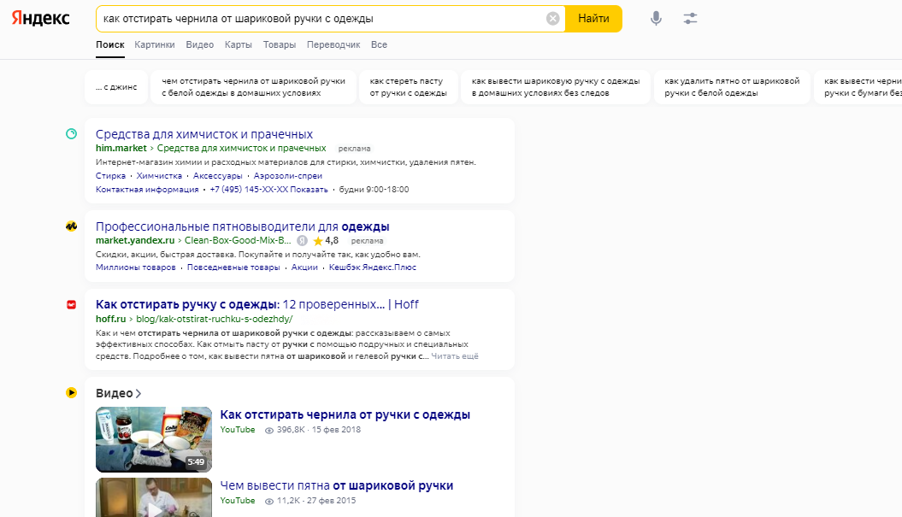This screenshot has height=517, width=902.
Task: Open the Миллионы товаров sitelink
Action: point(136,267)
